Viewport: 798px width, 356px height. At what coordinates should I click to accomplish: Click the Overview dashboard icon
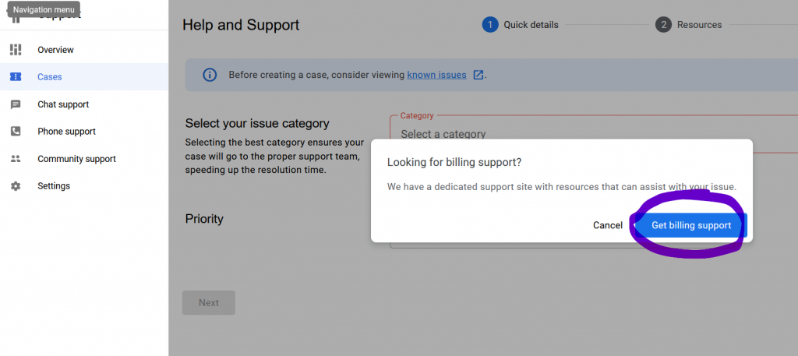click(16, 50)
